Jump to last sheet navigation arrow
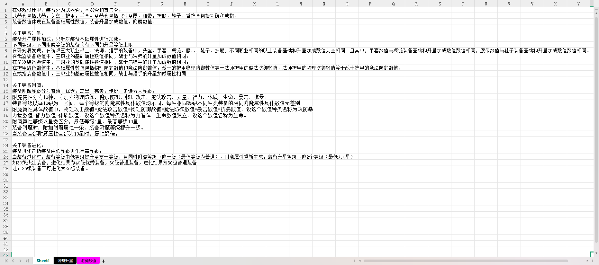The image size is (599, 265). click(x=27, y=261)
